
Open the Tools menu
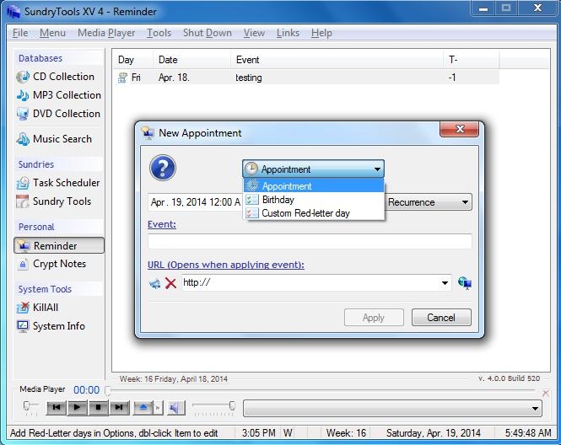click(159, 33)
